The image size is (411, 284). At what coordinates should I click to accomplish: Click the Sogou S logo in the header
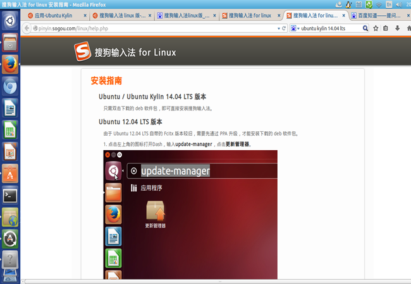(x=82, y=51)
